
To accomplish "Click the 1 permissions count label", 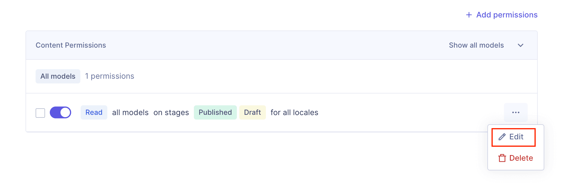I will pos(109,76).
